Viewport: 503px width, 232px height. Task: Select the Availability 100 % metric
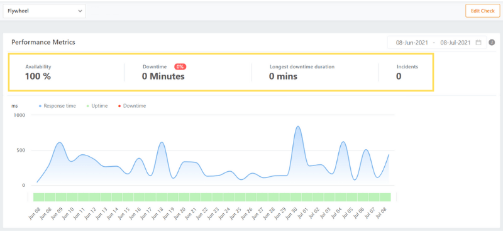[38, 72]
